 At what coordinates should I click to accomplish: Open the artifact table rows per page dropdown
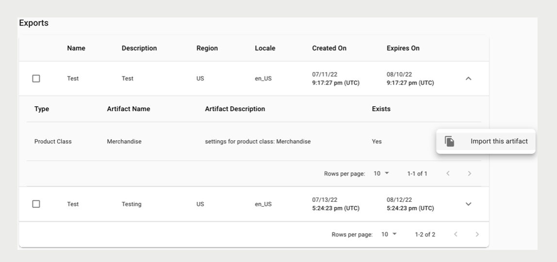tap(381, 173)
